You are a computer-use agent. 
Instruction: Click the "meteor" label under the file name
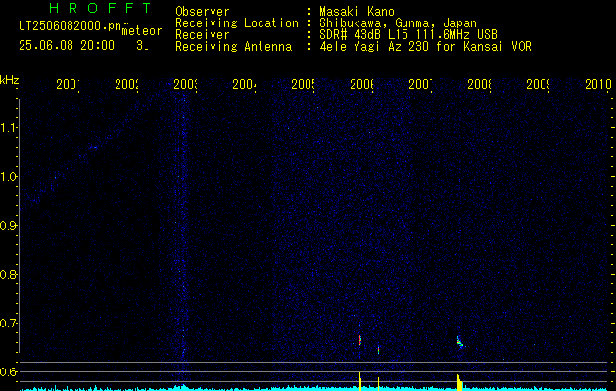click(142, 31)
